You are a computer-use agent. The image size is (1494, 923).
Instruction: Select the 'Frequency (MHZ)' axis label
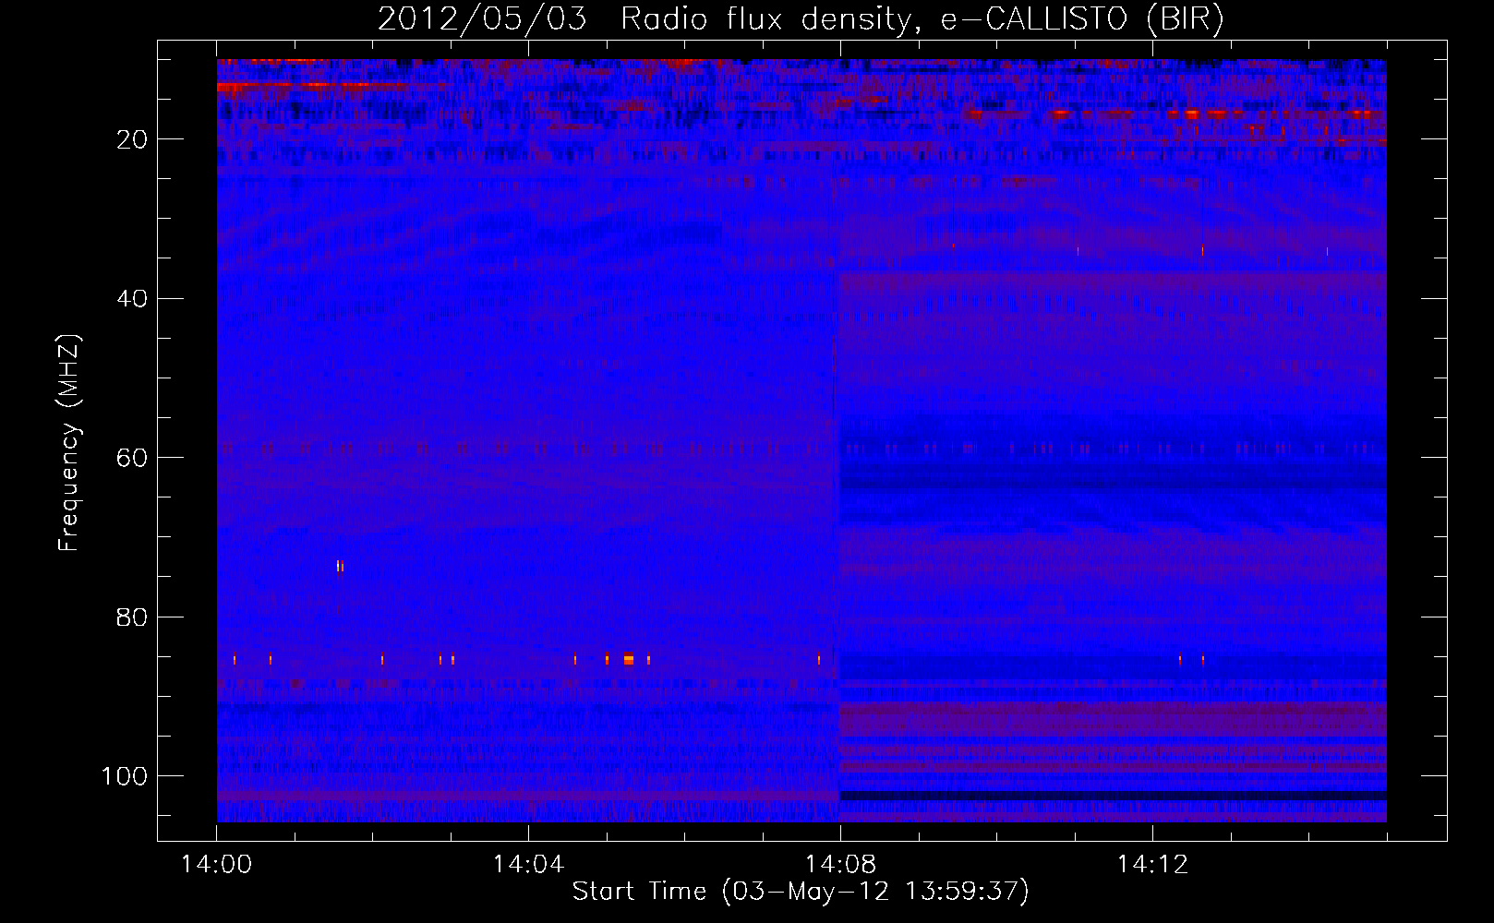tap(69, 443)
